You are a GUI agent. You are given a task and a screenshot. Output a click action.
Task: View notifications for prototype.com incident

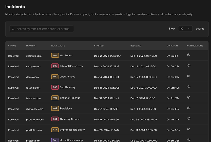[189, 119]
